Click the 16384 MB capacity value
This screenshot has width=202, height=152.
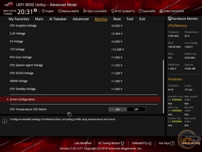coord(190,69)
